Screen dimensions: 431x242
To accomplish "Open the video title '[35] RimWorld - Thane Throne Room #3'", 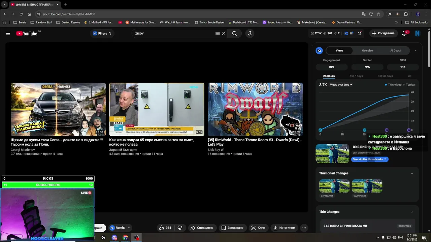I will click(255, 142).
